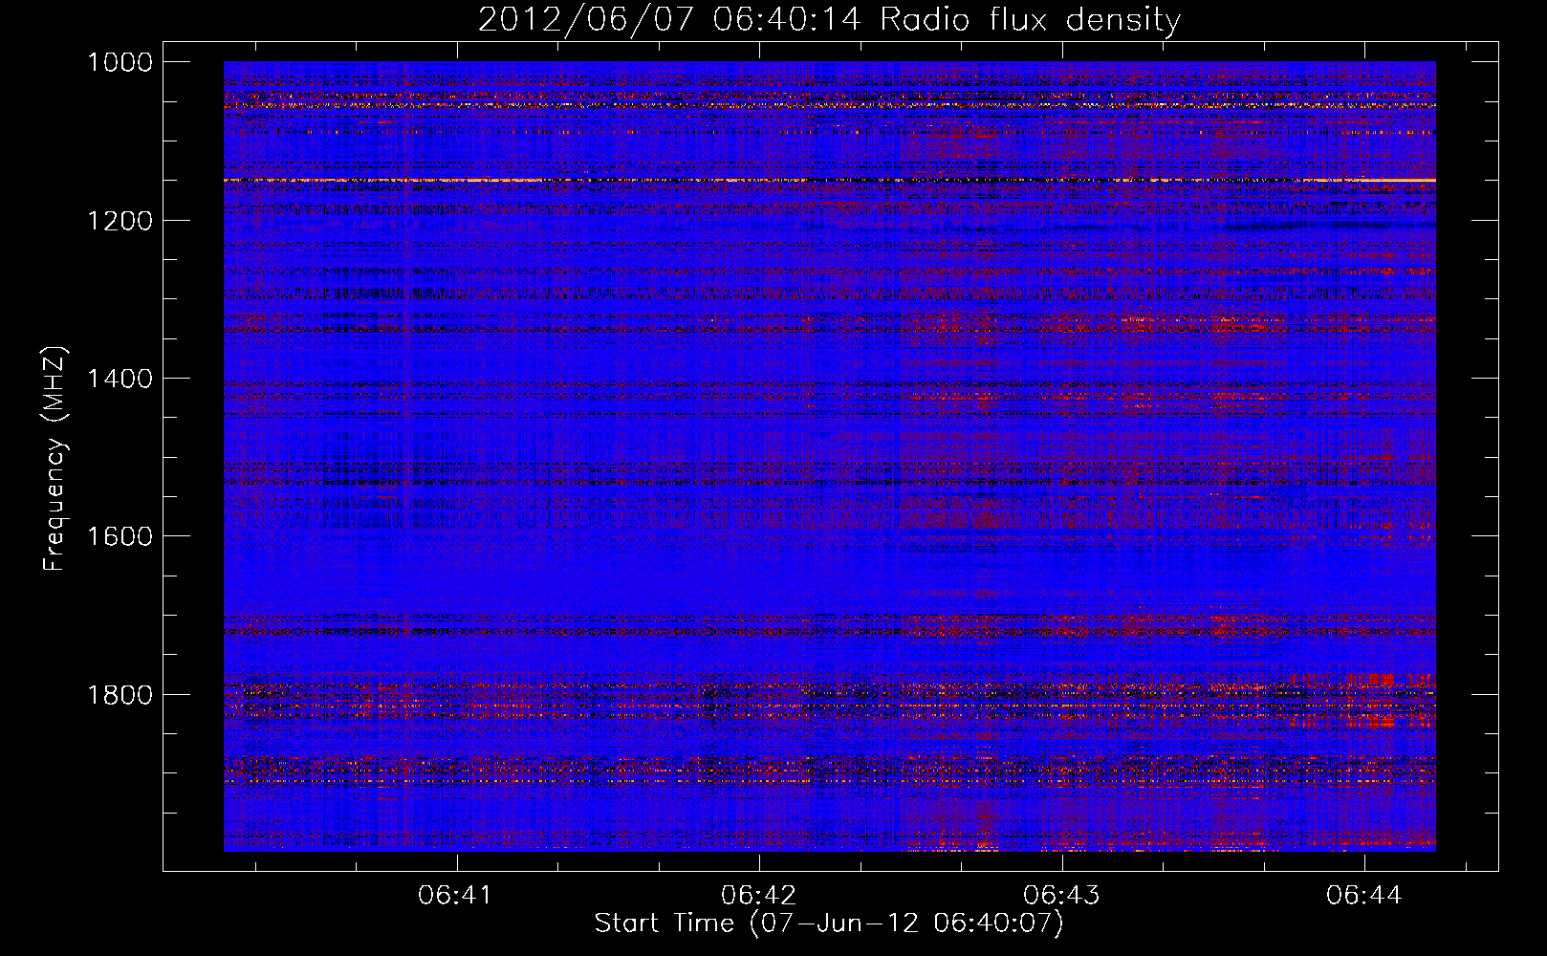
Task: Select the 1200 frequency tick label
Action: coord(120,221)
